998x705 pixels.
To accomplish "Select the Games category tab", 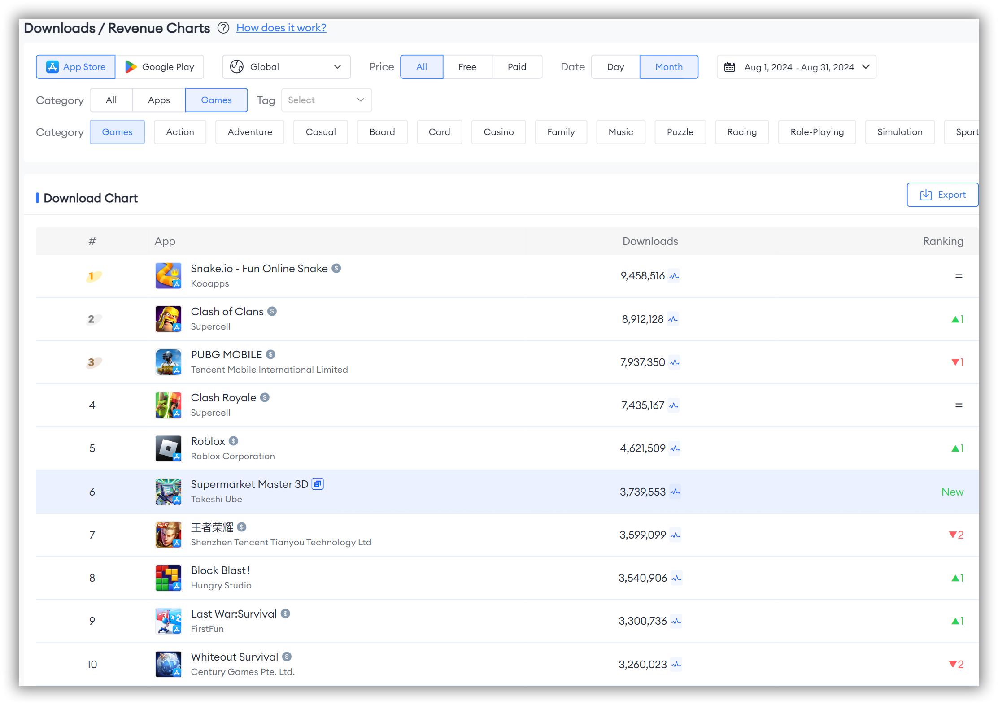I will point(216,99).
